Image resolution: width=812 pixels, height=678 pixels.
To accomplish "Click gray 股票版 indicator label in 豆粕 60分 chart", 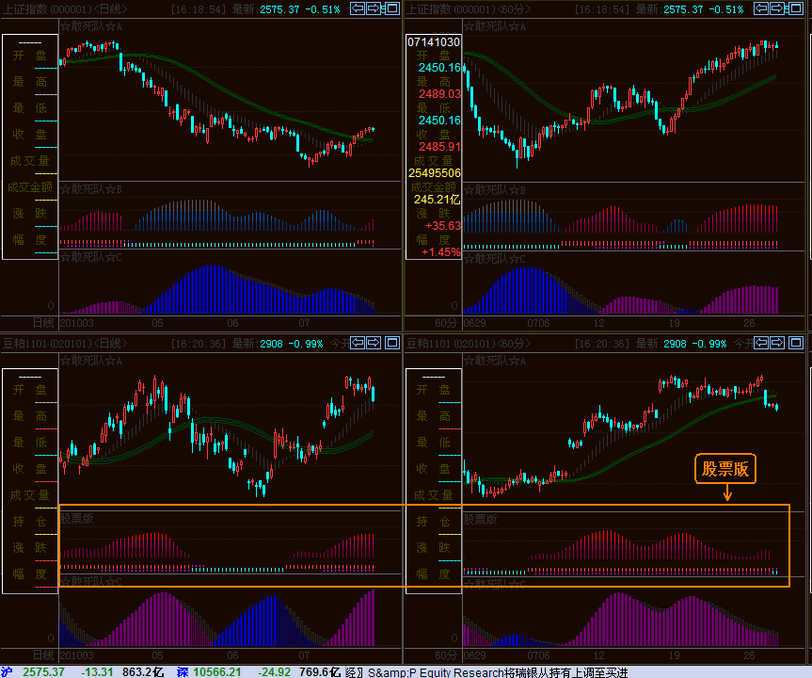I will pos(480,520).
